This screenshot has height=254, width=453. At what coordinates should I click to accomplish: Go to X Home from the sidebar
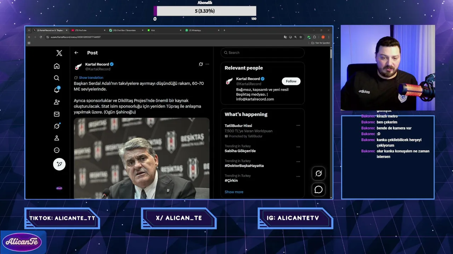point(57,66)
